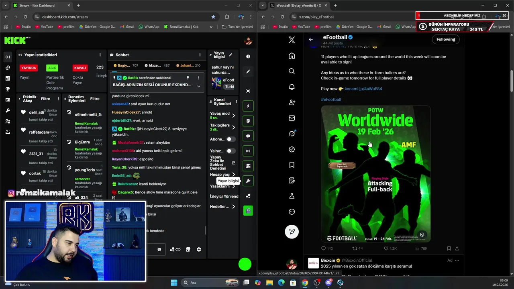
Task: Open X Home icon in sidebar
Action: pos(292,56)
